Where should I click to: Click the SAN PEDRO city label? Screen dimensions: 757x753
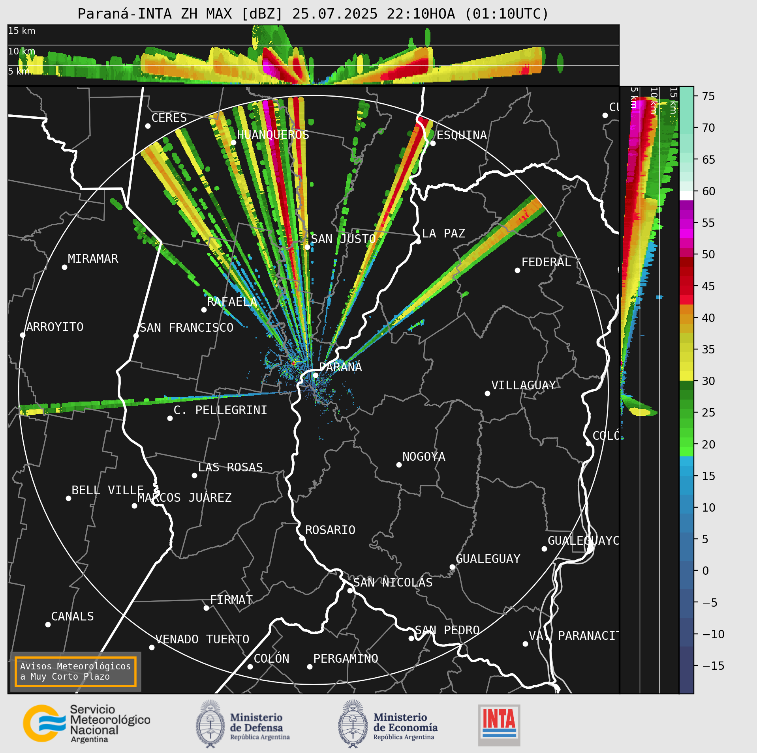coord(447,630)
